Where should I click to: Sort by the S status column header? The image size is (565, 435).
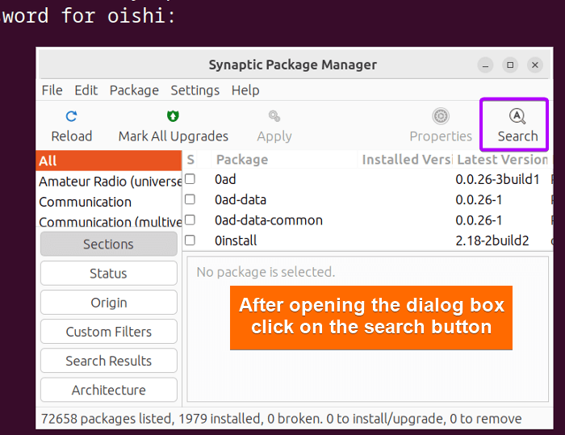click(x=190, y=160)
